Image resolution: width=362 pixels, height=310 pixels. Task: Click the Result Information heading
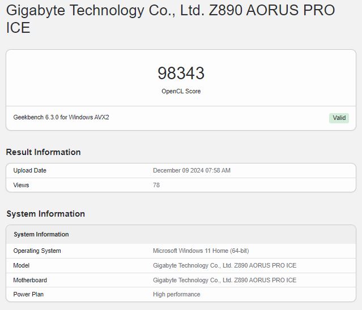coord(44,152)
